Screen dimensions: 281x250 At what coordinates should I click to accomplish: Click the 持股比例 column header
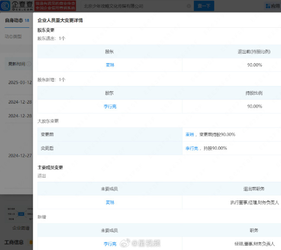(254, 93)
